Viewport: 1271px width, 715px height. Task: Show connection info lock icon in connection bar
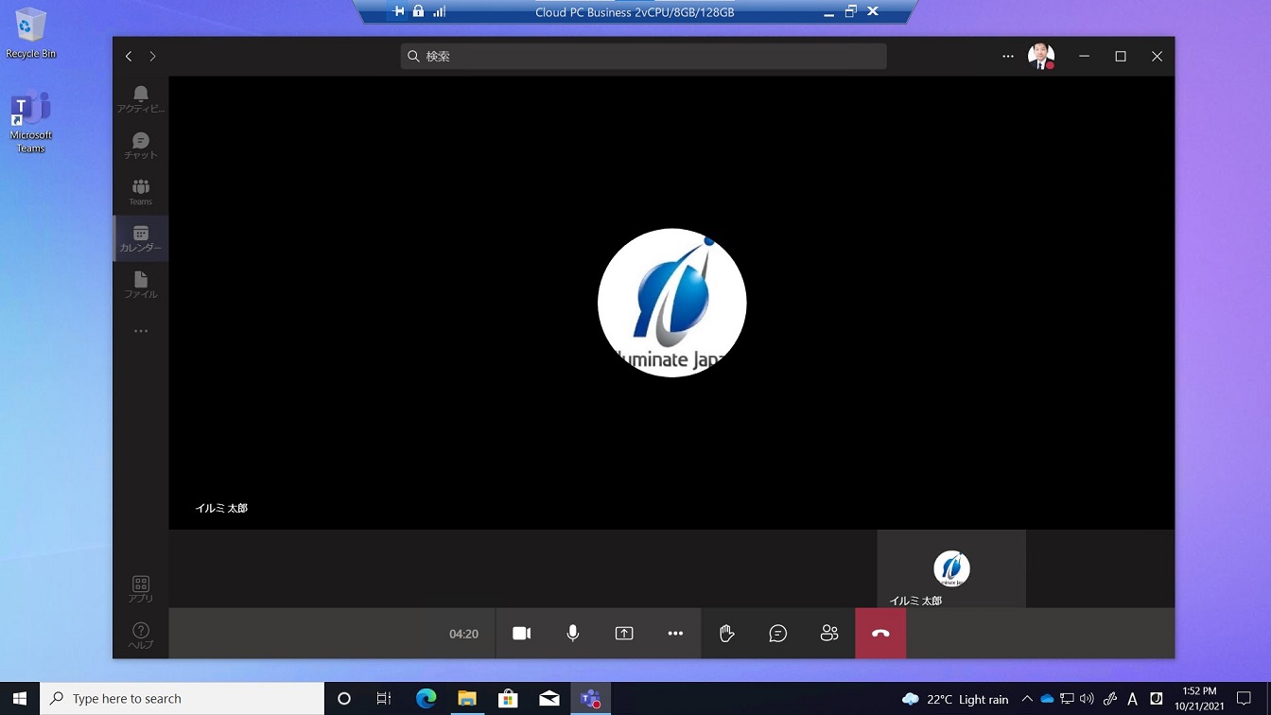click(418, 11)
